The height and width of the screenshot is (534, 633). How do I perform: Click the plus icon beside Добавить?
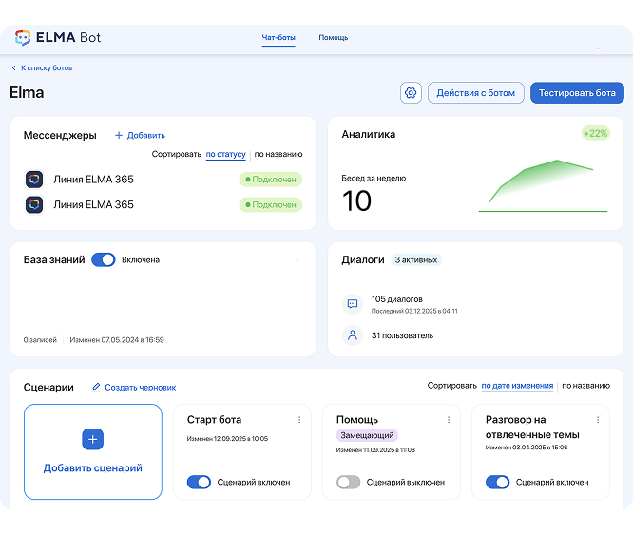(119, 135)
